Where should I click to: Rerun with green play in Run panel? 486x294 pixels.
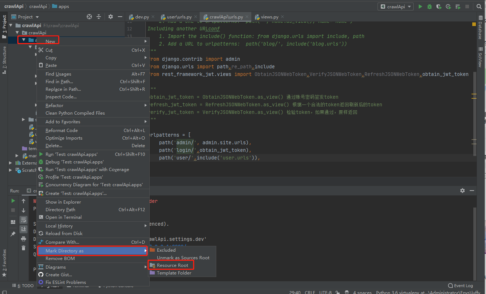pos(13,201)
